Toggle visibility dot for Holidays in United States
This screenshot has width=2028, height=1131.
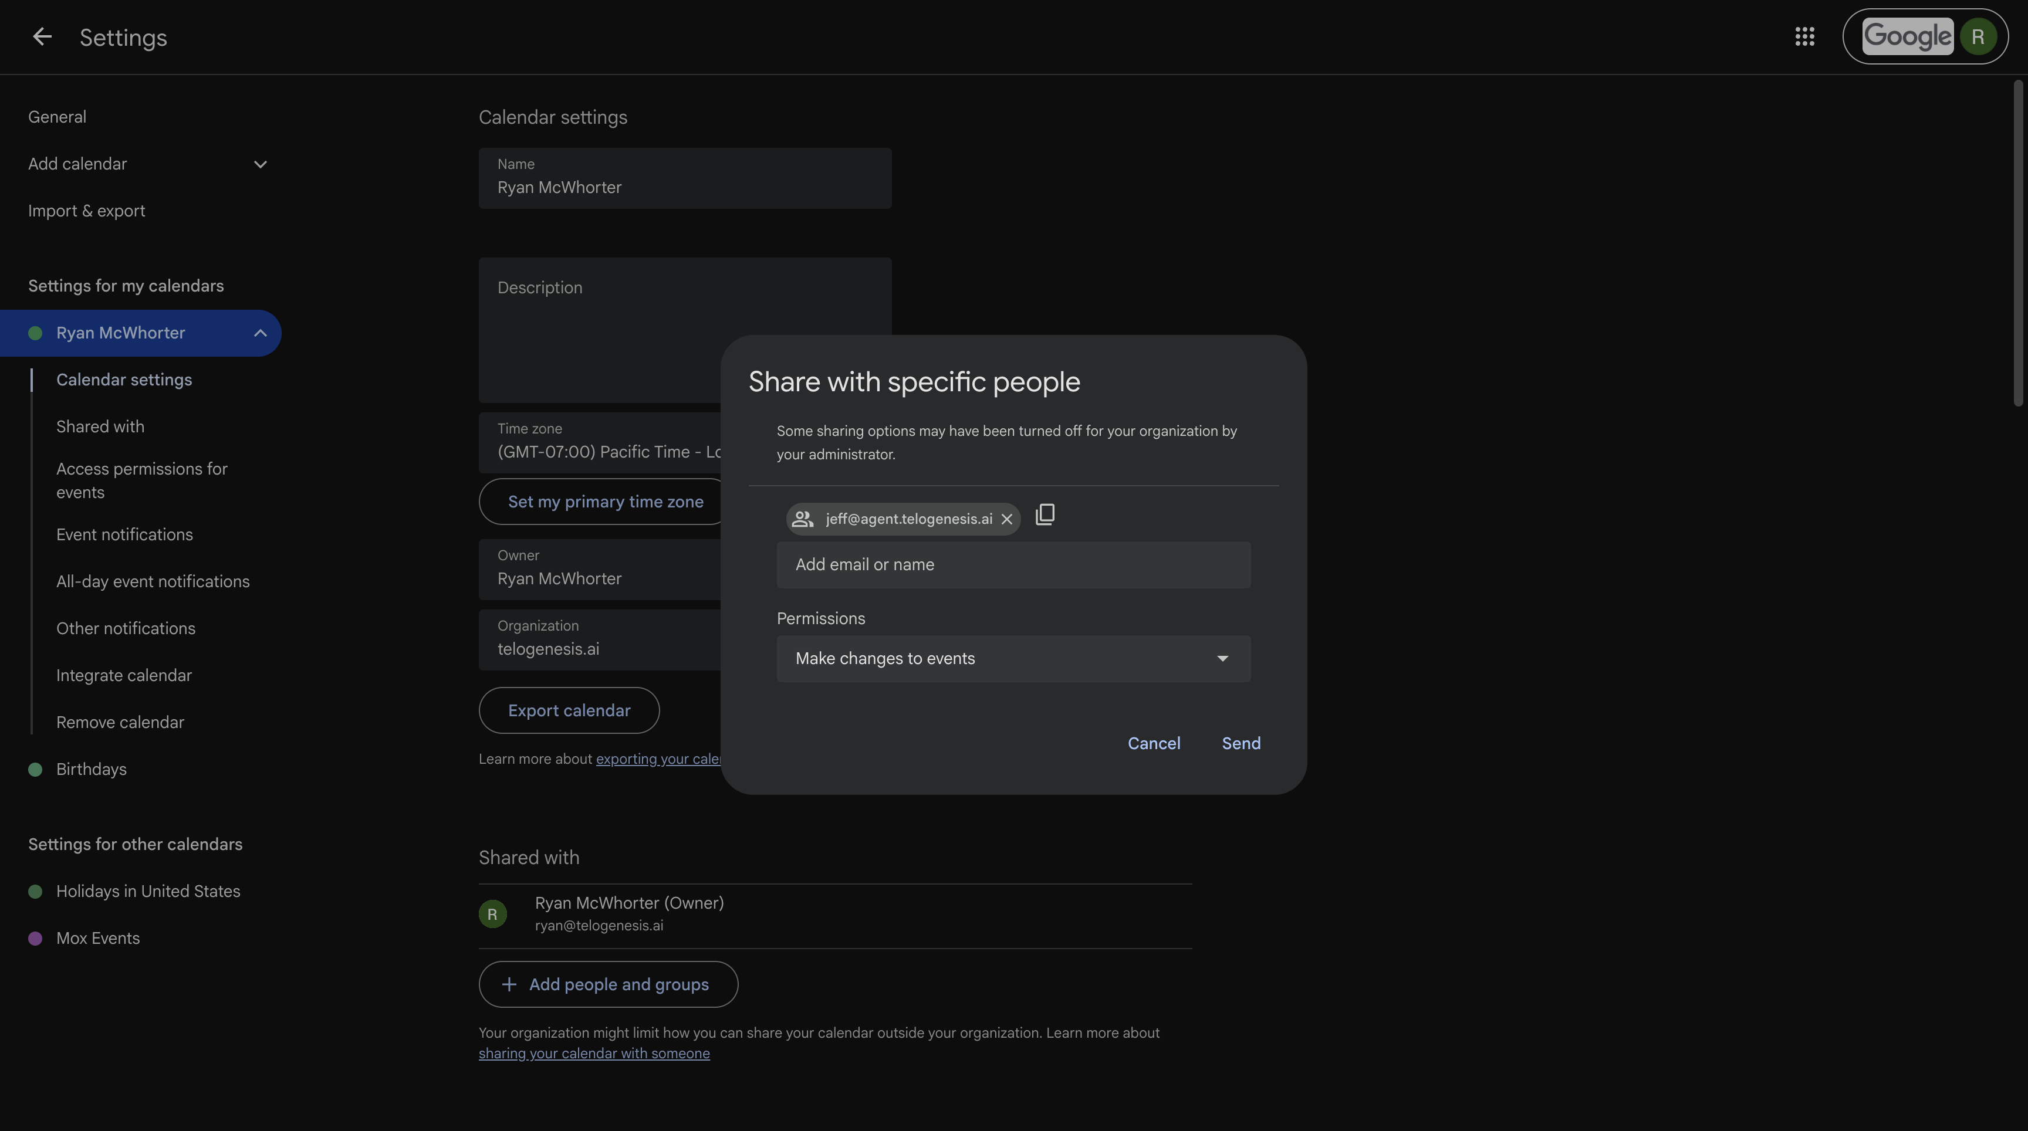(35, 891)
